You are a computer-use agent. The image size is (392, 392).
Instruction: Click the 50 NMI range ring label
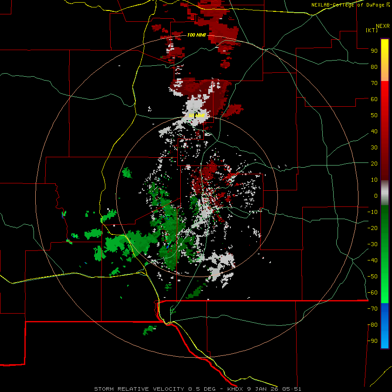point(196,115)
